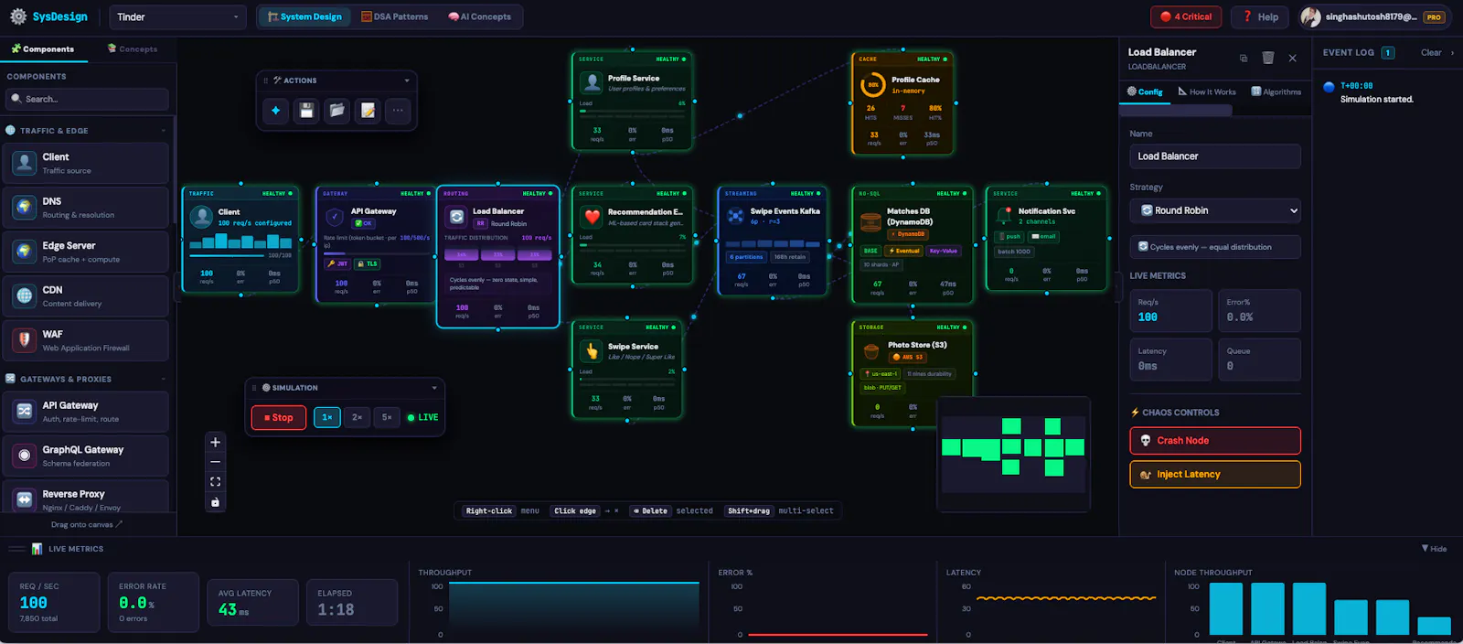Click the Reverse Proxy icon in sidebar

click(x=25, y=499)
